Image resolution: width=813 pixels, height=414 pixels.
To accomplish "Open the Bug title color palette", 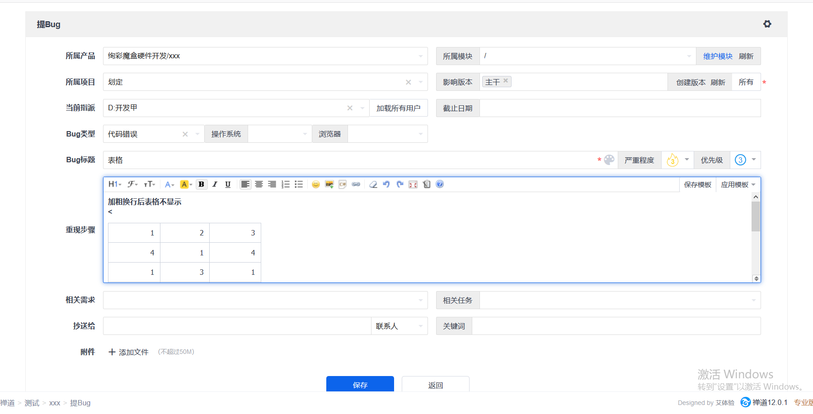I will pos(609,160).
